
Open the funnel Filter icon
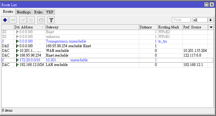[x=51, y=20]
